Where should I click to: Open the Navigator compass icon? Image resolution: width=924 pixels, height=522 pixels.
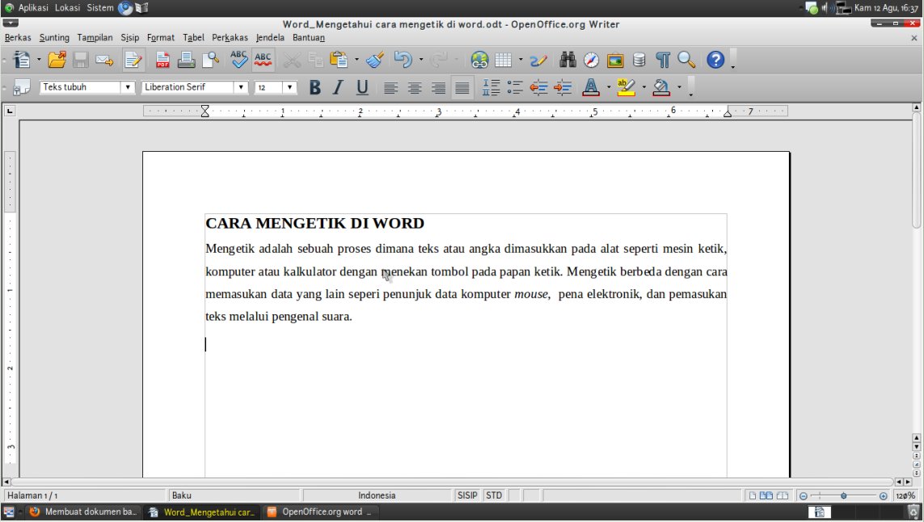tap(592, 60)
